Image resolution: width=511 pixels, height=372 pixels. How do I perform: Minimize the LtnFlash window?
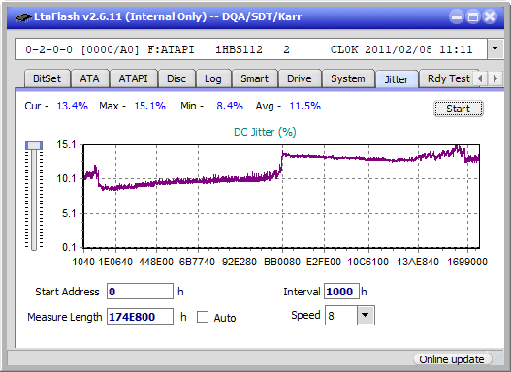tap(457, 16)
